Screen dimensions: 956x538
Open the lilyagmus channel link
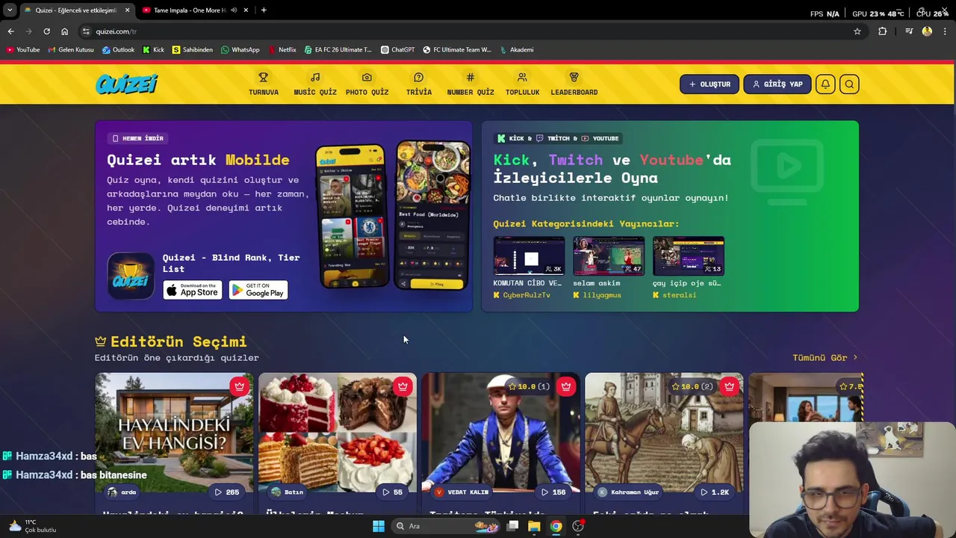601,295
